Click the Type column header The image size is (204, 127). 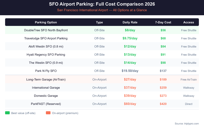[x=99, y=22]
